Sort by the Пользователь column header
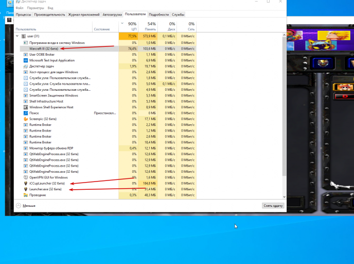Screen dimensions: 354x264 (53, 27)
